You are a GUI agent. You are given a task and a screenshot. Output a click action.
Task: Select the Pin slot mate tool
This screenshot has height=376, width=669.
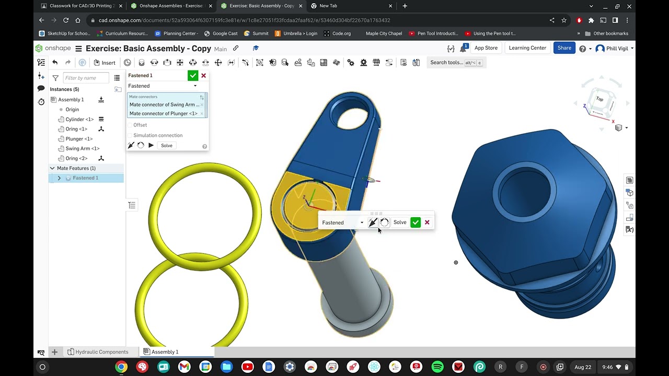205,63
